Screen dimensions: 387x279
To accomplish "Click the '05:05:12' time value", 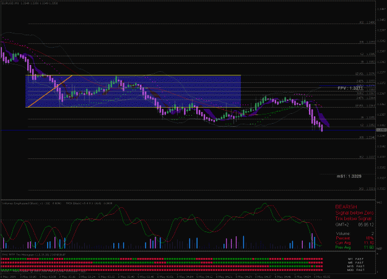I will (x=366, y=225).
